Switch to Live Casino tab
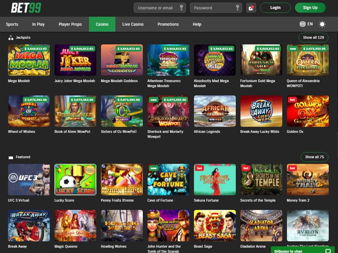The height and width of the screenshot is (253, 338). tap(133, 24)
